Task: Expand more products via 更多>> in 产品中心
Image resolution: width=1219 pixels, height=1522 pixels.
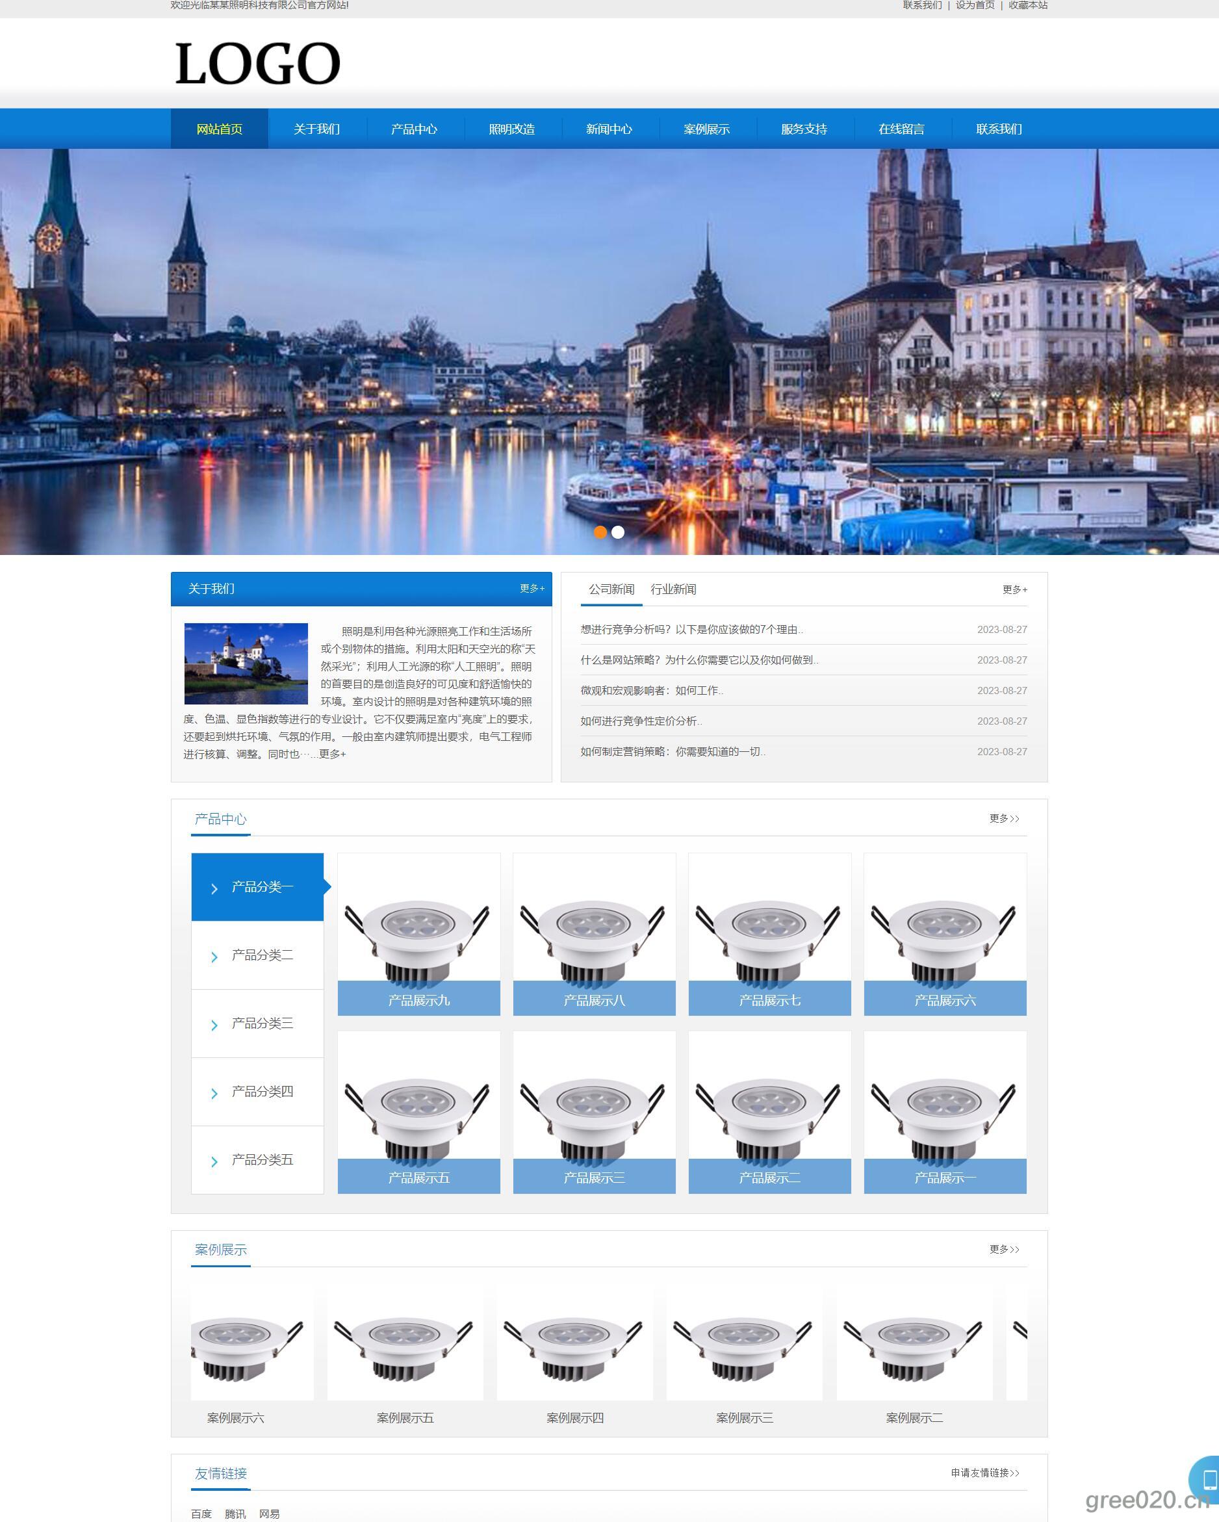Action: (x=1004, y=818)
